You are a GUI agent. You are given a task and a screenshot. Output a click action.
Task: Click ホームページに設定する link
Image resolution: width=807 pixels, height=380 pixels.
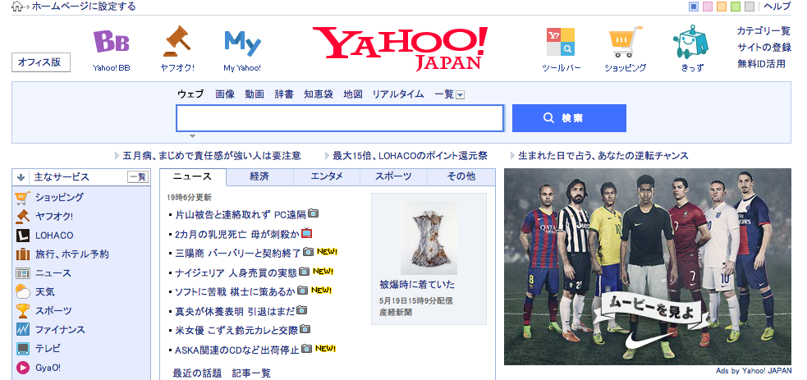(84, 7)
